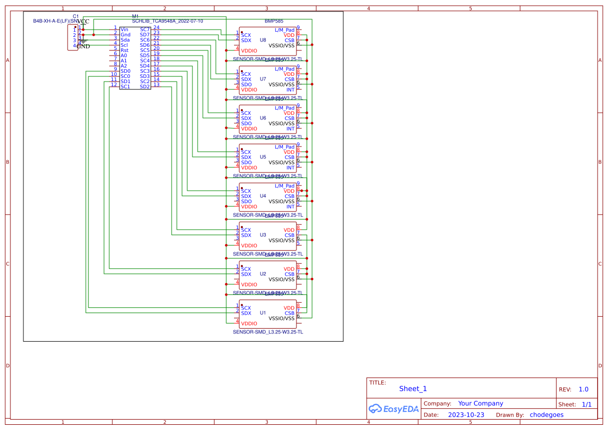This screenshot has width=608, height=430.
Task: Click the revision value 1.0
Action: point(583,389)
